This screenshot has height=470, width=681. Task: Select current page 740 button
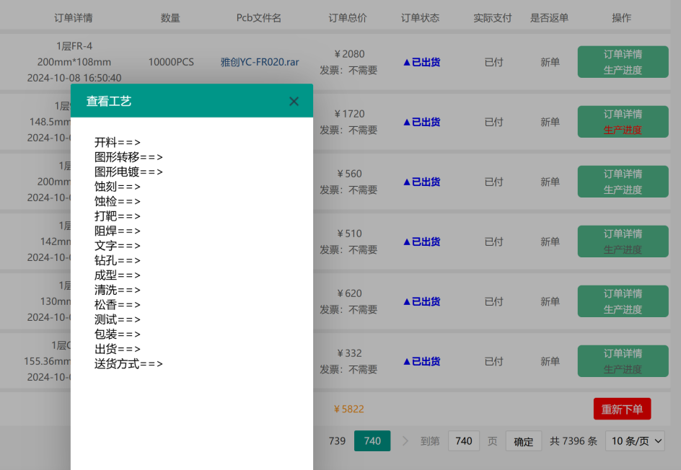coord(372,441)
